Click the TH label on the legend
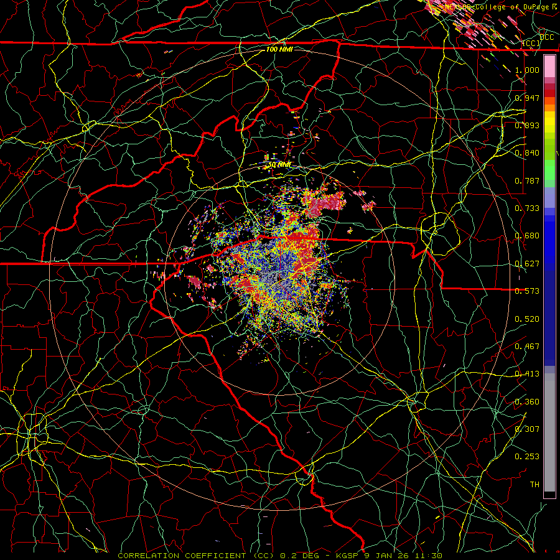The height and width of the screenshot is (560, 560). coord(534,485)
